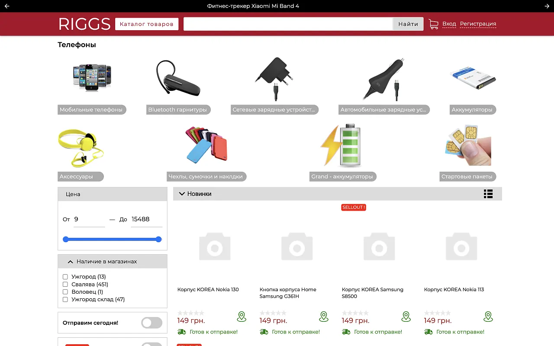Click delivery truck icon under Samsung G361H button

pos(264,332)
